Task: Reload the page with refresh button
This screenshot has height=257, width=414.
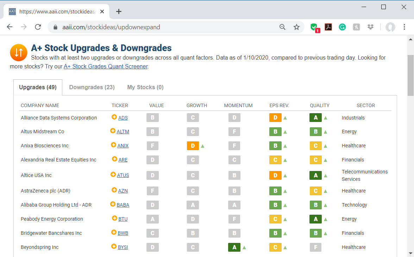Action: 38,27
